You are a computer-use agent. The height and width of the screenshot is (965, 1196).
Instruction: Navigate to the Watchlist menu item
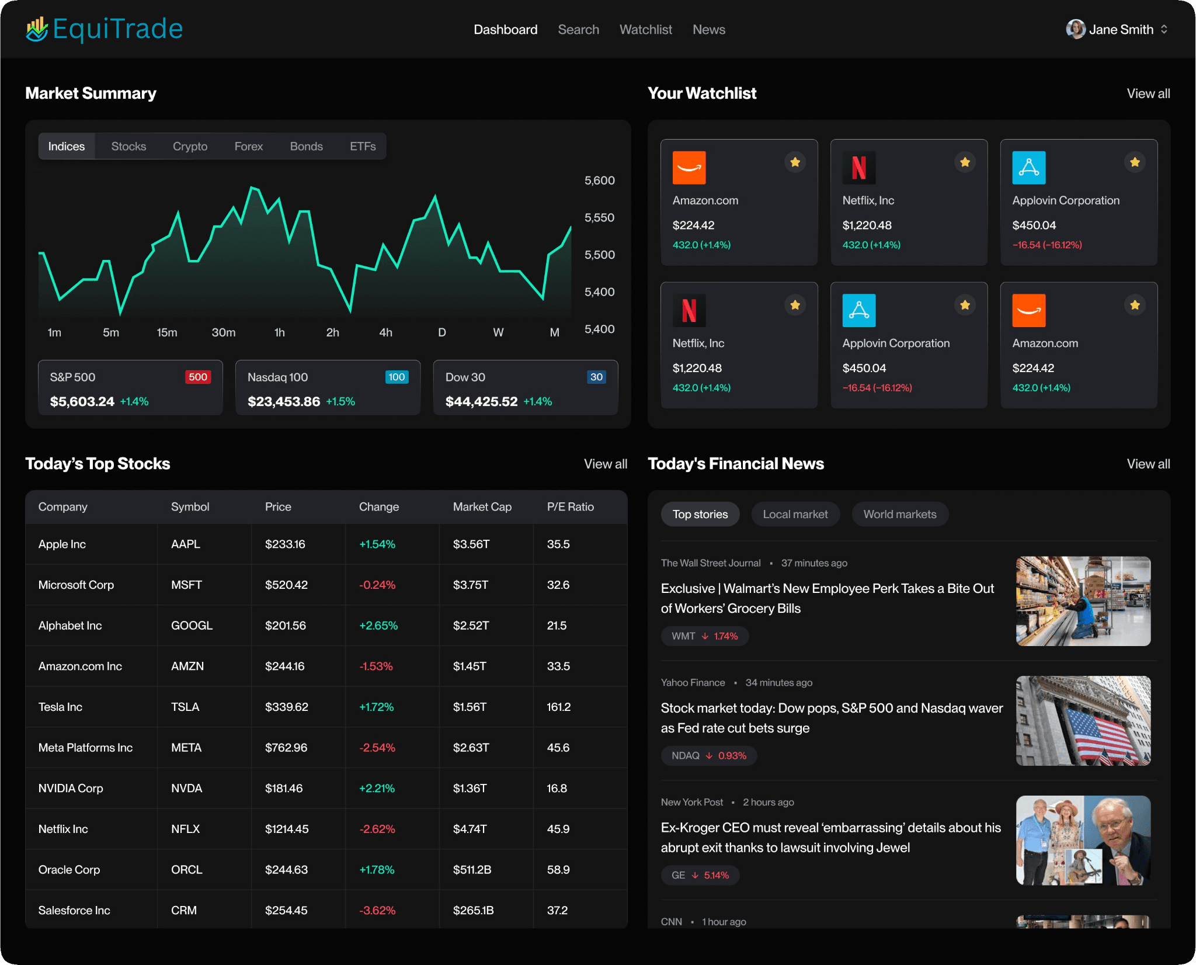645,29
